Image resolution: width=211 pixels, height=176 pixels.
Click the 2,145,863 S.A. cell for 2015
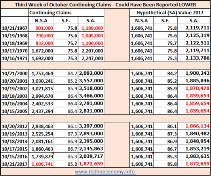(x=91, y=149)
